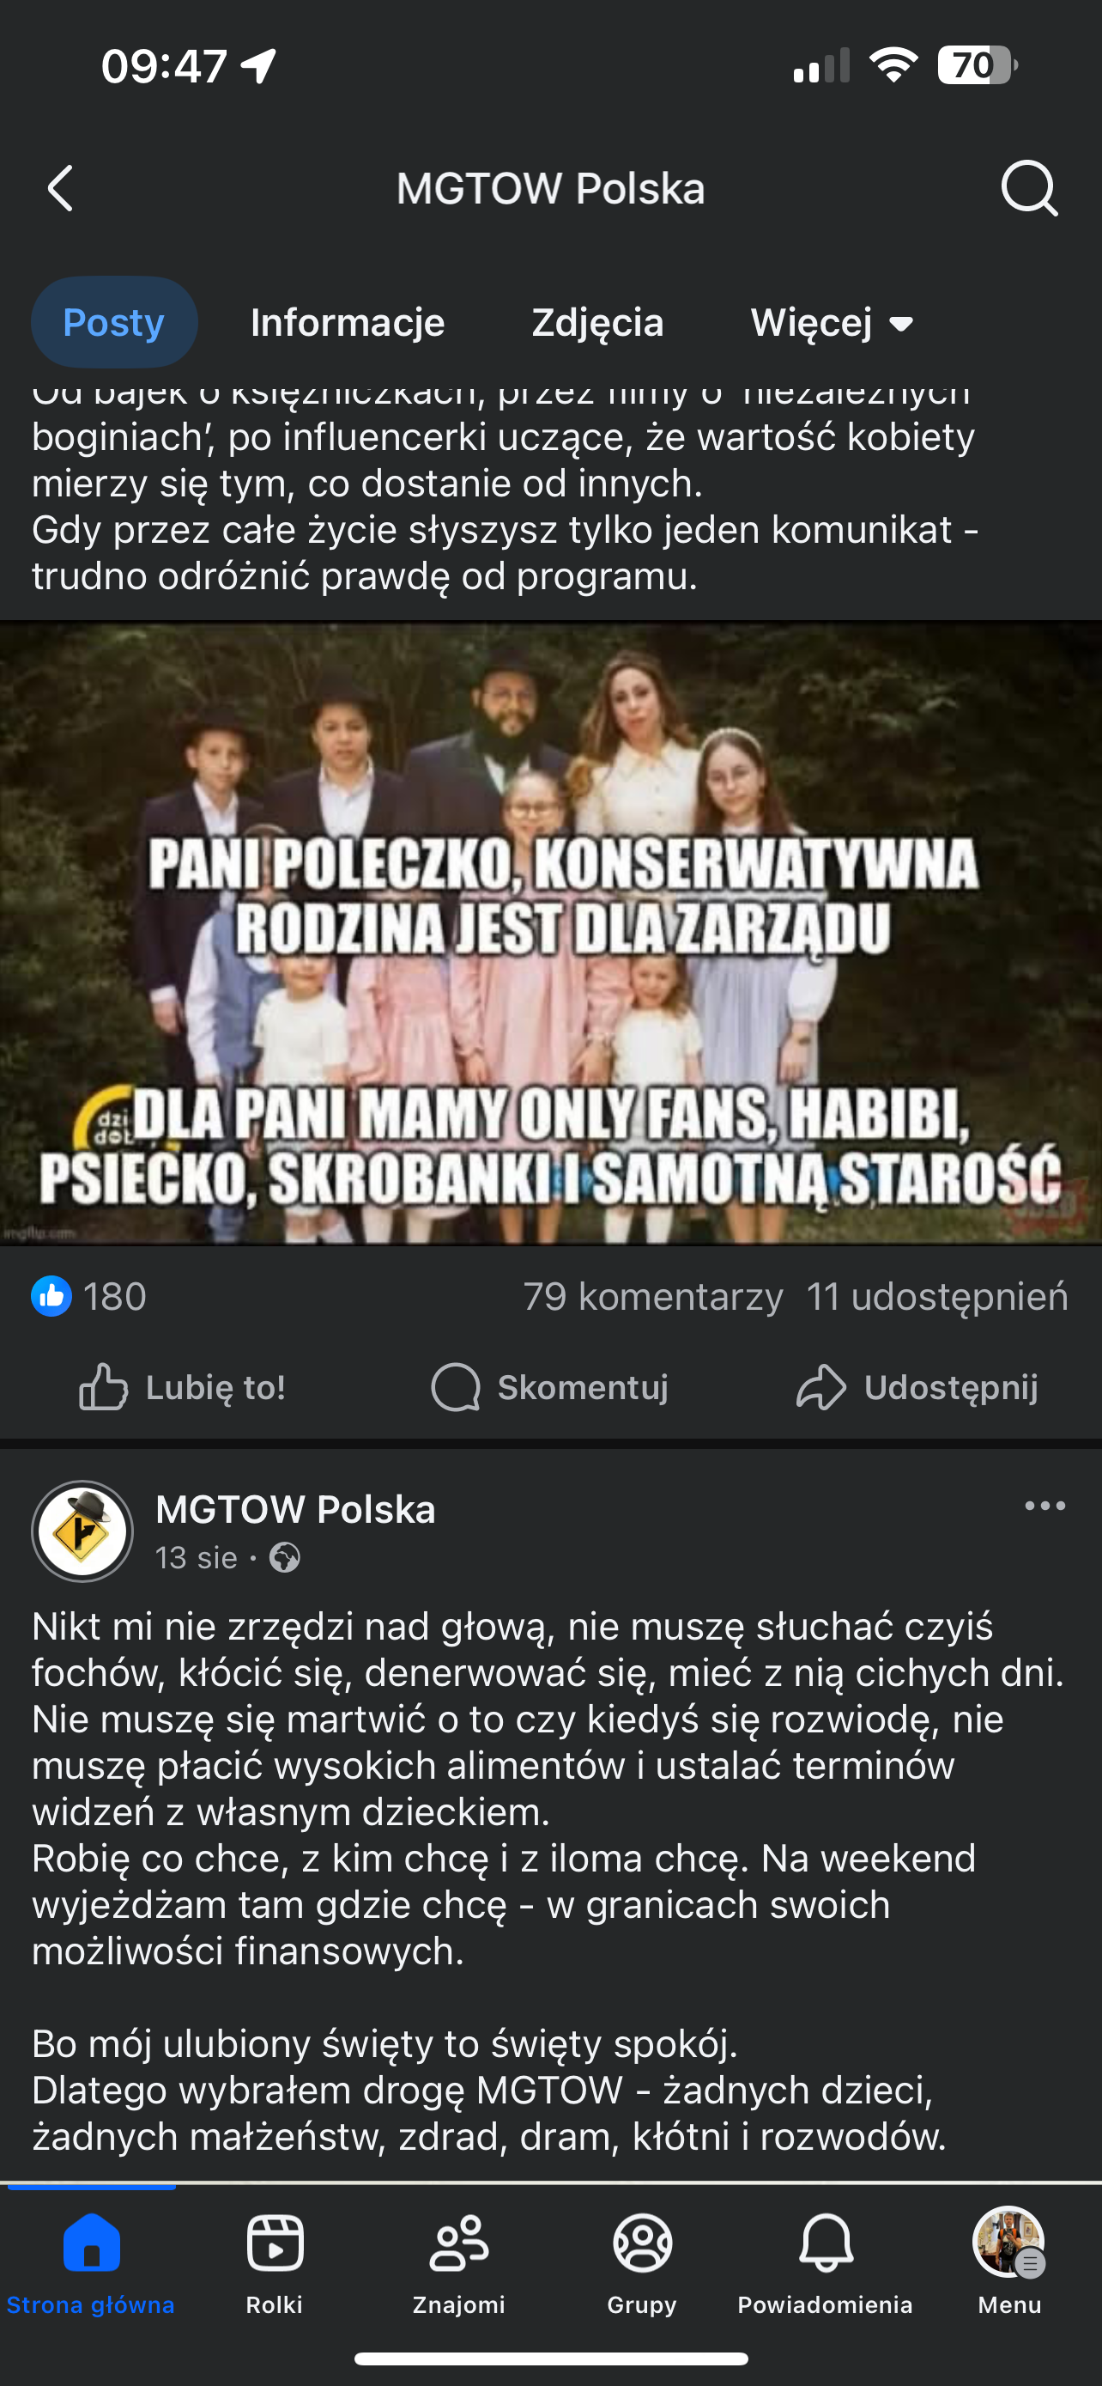Screen dimensions: 1102x2386
Task: Toggle Lubię to! like on meme post
Action: 183,1386
